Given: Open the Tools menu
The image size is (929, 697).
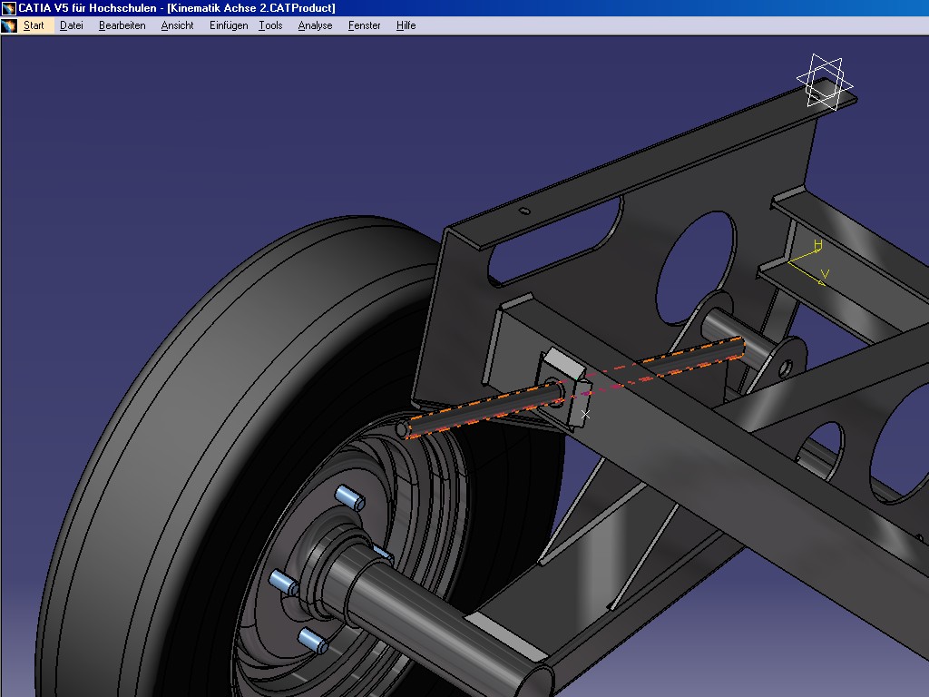Looking at the screenshot, I should [x=270, y=25].
